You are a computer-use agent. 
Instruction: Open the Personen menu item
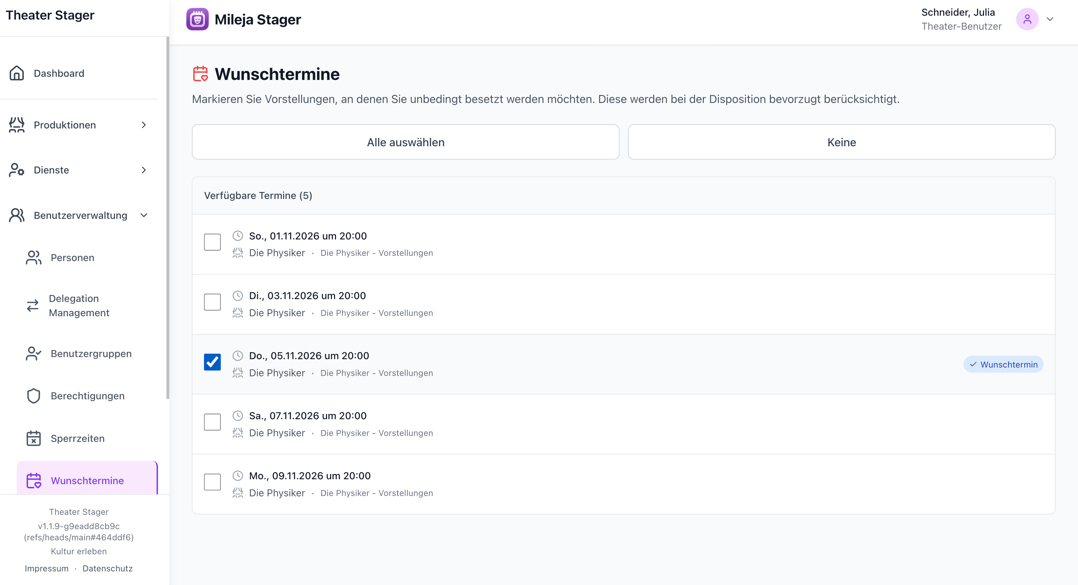point(72,258)
